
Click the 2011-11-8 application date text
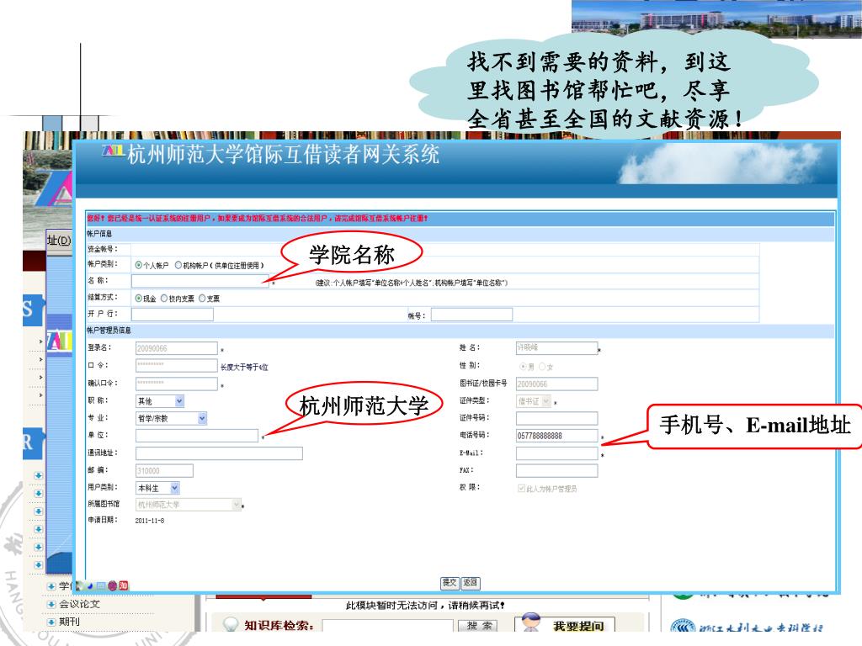pyautogui.click(x=150, y=521)
